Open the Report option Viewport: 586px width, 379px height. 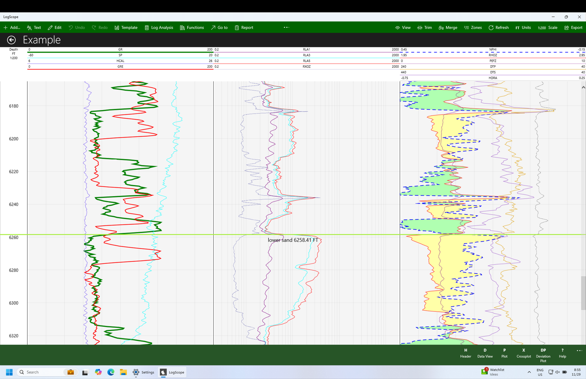[x=244, y=28]
